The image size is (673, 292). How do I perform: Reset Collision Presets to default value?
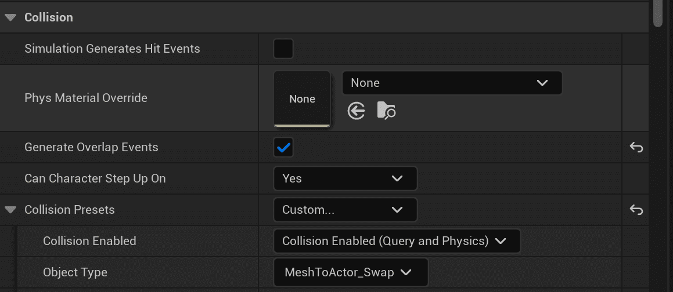(x=636, y=210)
